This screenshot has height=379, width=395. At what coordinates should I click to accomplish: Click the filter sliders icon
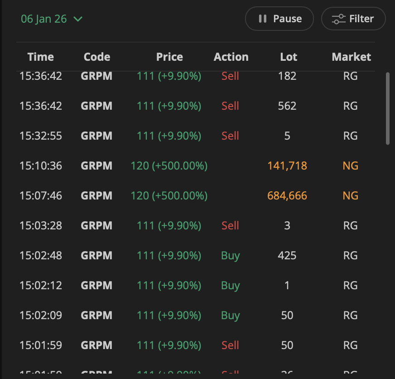click(x=338, y=19)
